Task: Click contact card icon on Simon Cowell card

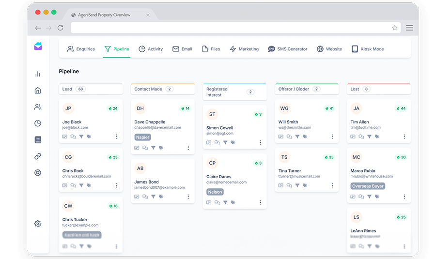Action: 209,142
